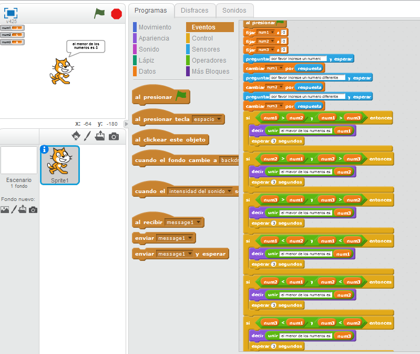Take new sprite from camera icon
The image size is (420, 354).
(114, 136)
